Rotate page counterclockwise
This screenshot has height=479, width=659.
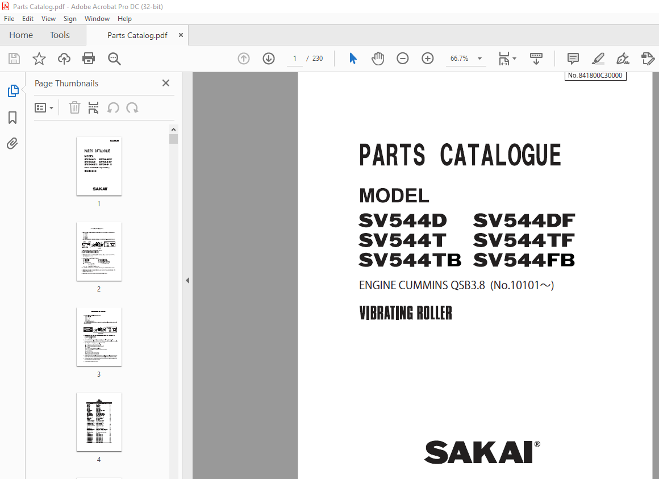(x=113, y=108)
